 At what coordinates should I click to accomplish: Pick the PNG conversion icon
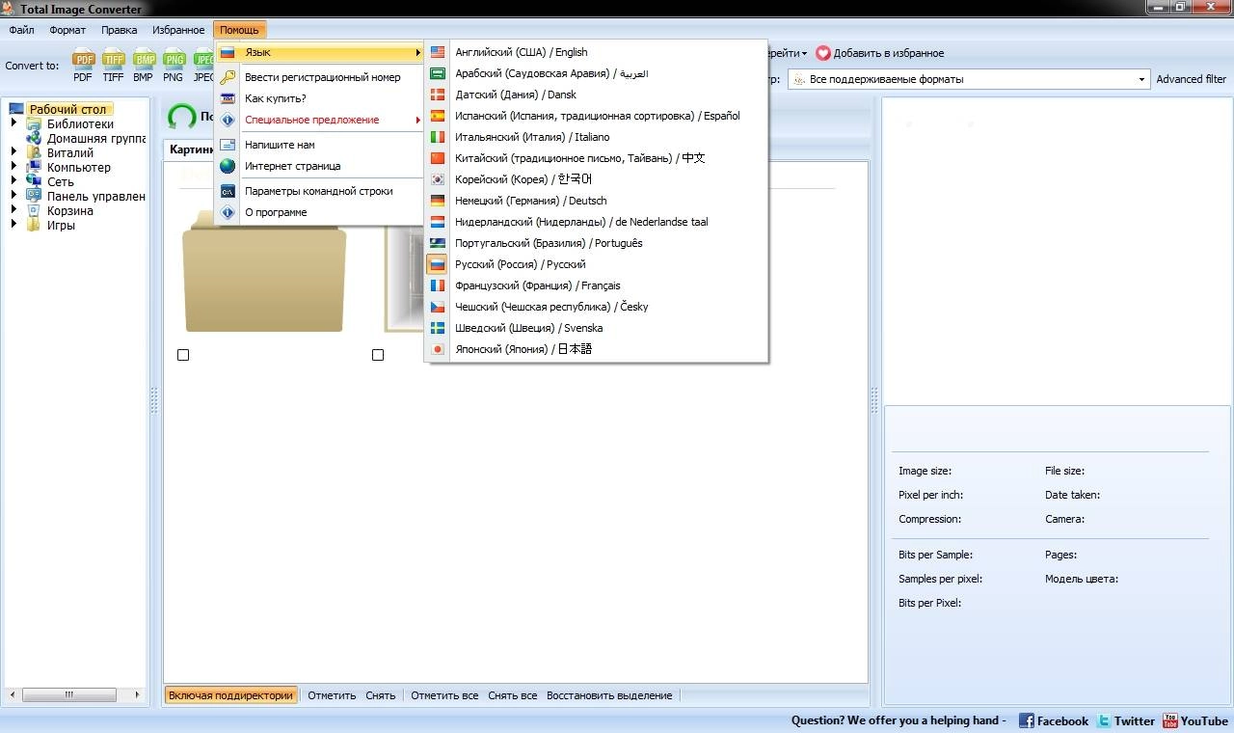click(174, 60)
